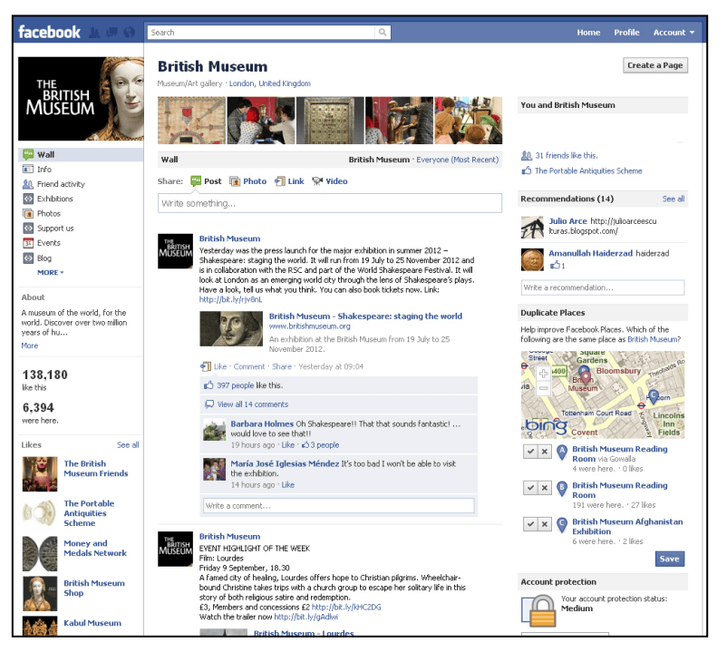Like the Shakespeare post
Viewport: 727px width, 652px height.
220,366
